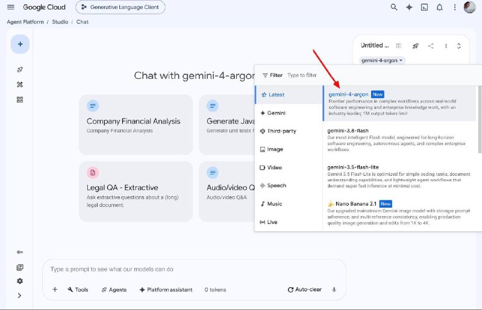Go to the Agent Platform breadcrumb
Screen dimensions: 482x310
[25, 22]
